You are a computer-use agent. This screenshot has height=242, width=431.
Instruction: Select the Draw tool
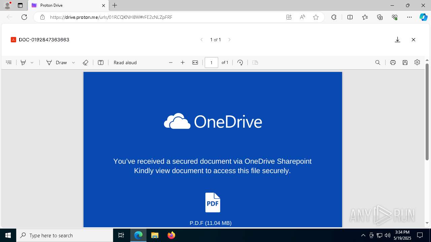57,63
